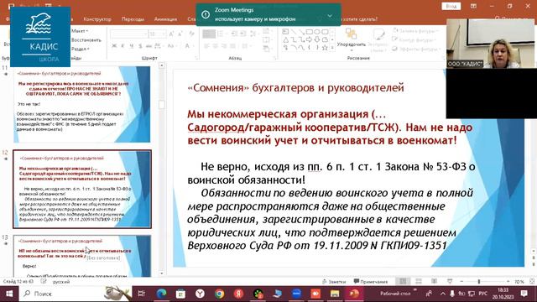Open the Упорядочить arrange dropdown

pyautogui.click(x=352, y=39)
